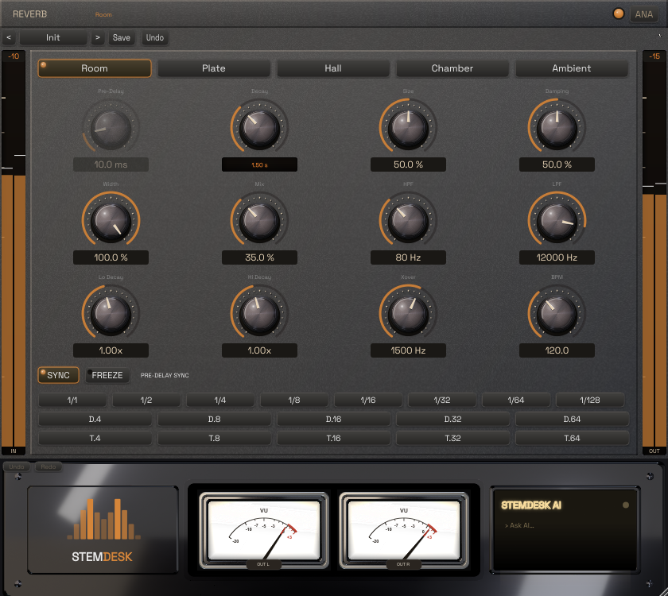Click the Ask AI input in StemDesk AI

[x=565, y=526]
